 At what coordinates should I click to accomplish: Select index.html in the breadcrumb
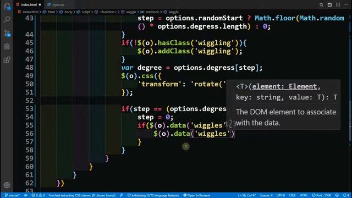pyautogui.click(x=30, y=12)
